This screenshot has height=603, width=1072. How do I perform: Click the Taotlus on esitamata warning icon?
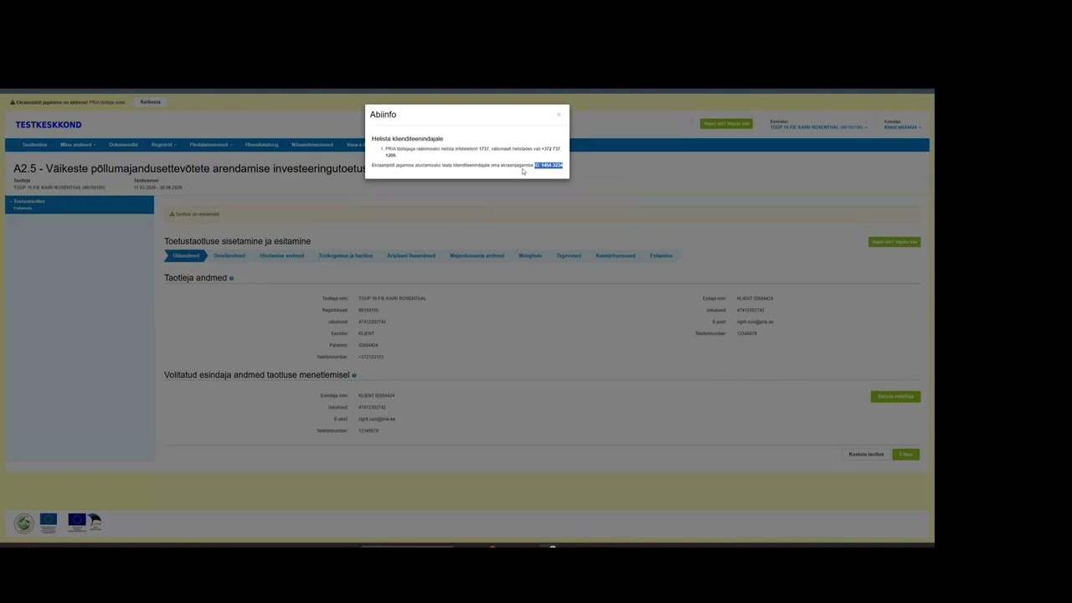click(x=172, y=214)
